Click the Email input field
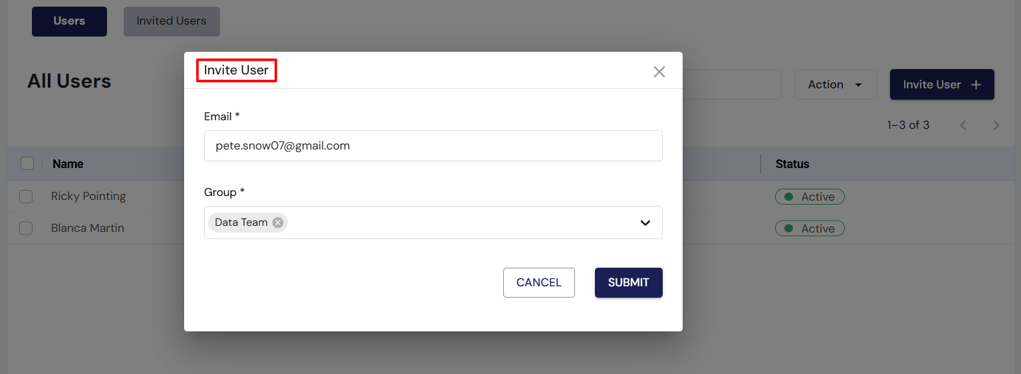This screenshot has width=1021, height=374. [433, 145]
